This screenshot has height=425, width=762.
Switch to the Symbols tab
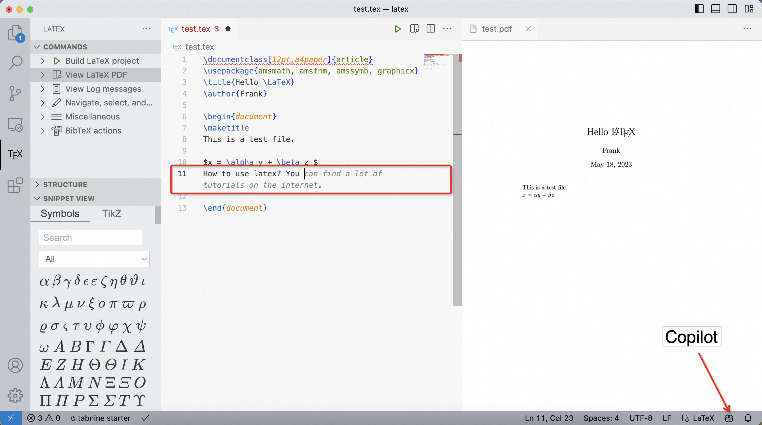tap(60, 214)
